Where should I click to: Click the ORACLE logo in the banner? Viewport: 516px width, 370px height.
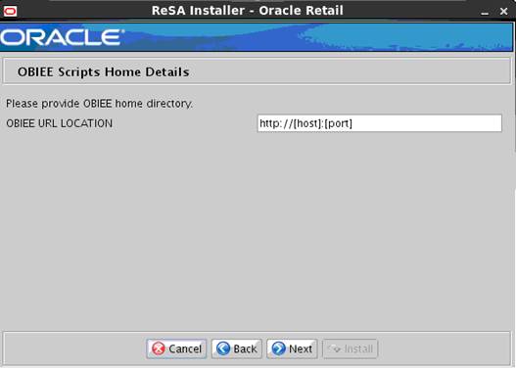pos(62,37)
